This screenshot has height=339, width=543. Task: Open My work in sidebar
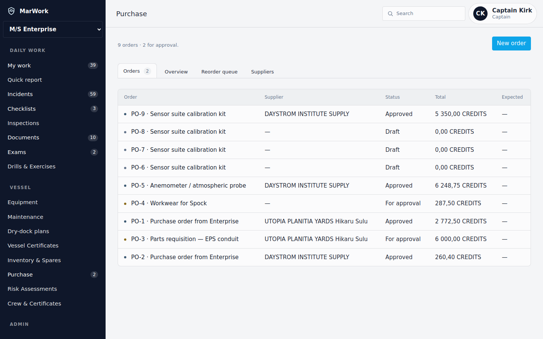point(53,66)
